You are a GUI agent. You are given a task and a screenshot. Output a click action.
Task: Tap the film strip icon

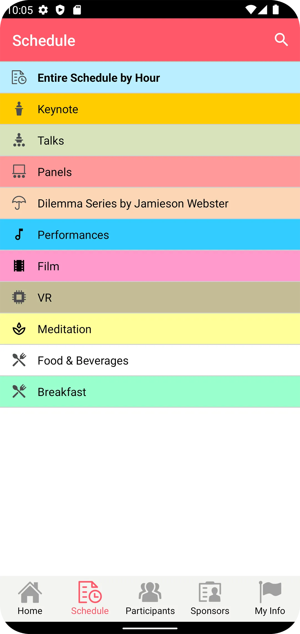(x=19, y=266)
